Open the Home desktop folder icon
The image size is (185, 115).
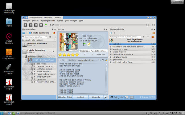(9, 22)
